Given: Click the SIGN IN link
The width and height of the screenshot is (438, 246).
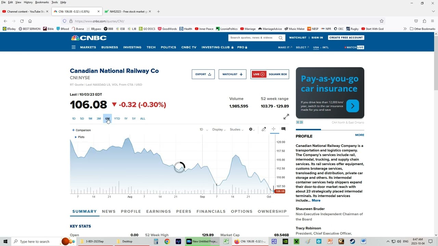Looking at the screenshot, I should pos(317,38).
